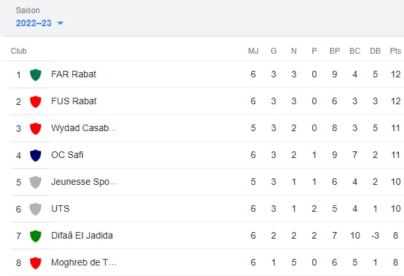Select the OC Safi team name
Viewport: 404px width, 276px height.
(x=68, y=155)
